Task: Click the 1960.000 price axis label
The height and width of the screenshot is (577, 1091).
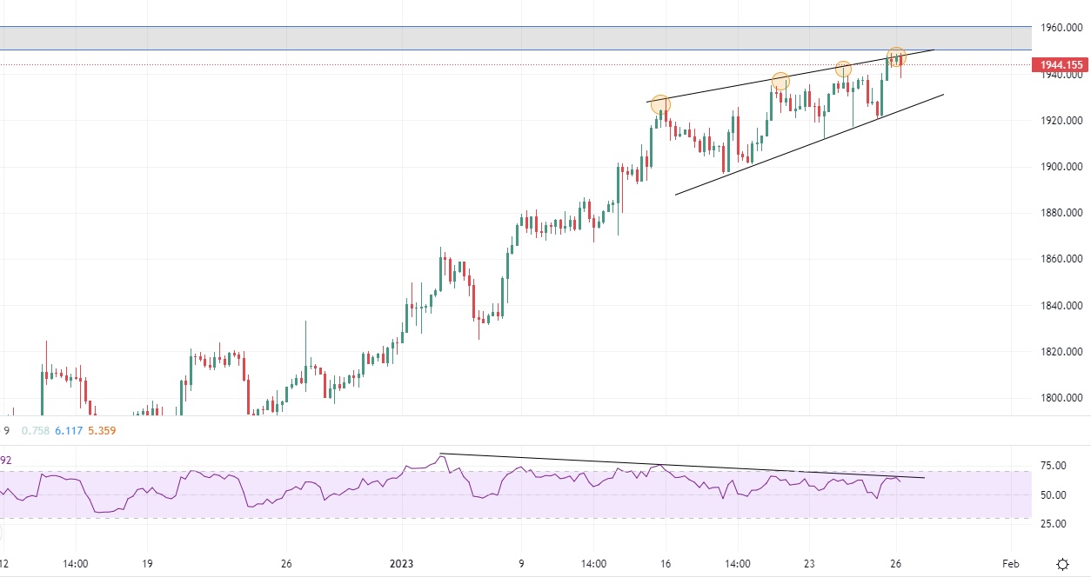Action: click(x=1059, y=28)
